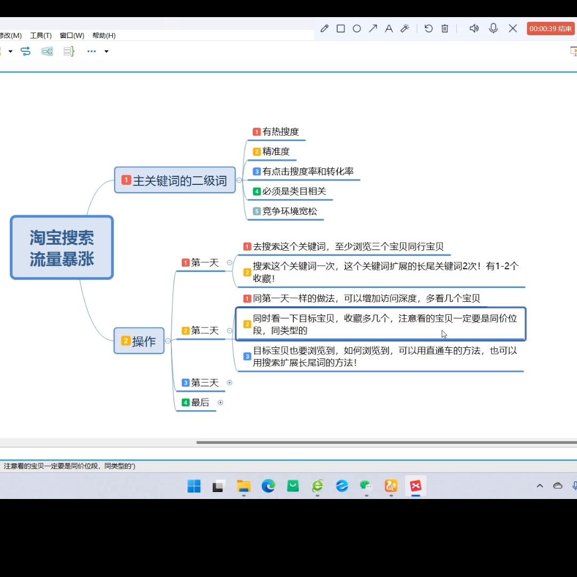Close the recording toolbar with the X
Screen dimensions: 577x577
tap(512, 28)
